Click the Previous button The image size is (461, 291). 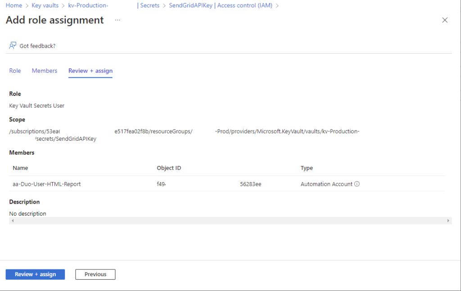pos(95,274)
